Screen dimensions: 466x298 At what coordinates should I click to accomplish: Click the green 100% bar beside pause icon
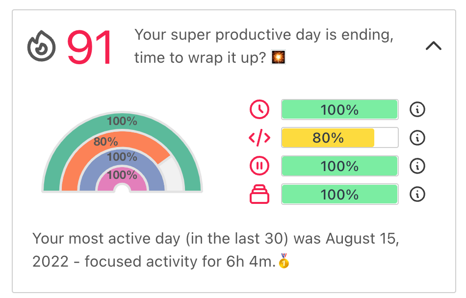click(340, 166)
